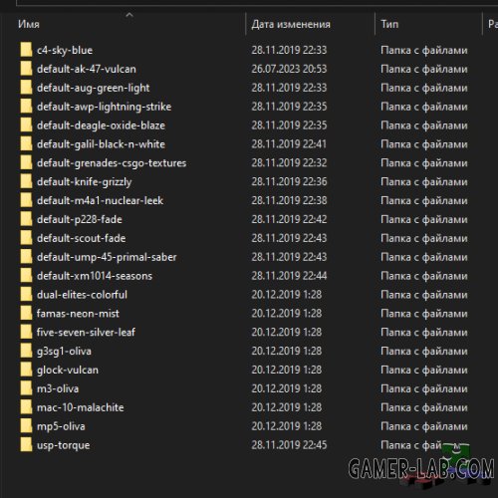
Task: Click the default-scout-fade folder icon
Action: pos(26,238)
